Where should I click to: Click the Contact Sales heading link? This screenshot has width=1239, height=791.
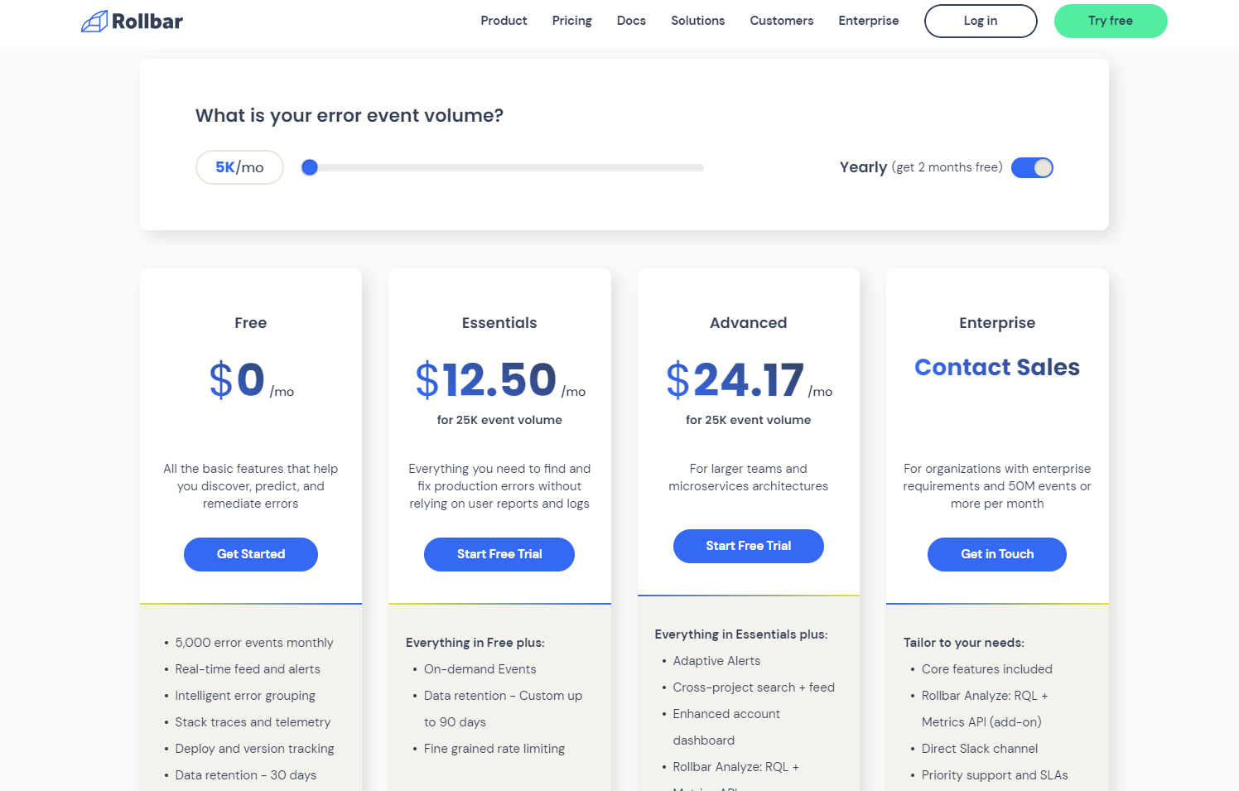pos(996,367)
